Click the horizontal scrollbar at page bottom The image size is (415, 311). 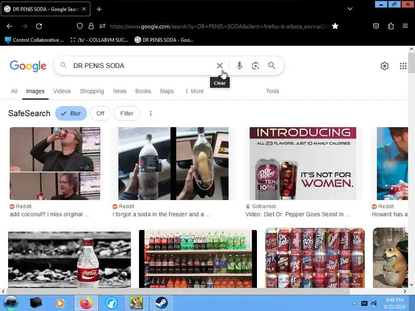pos(178,291)
